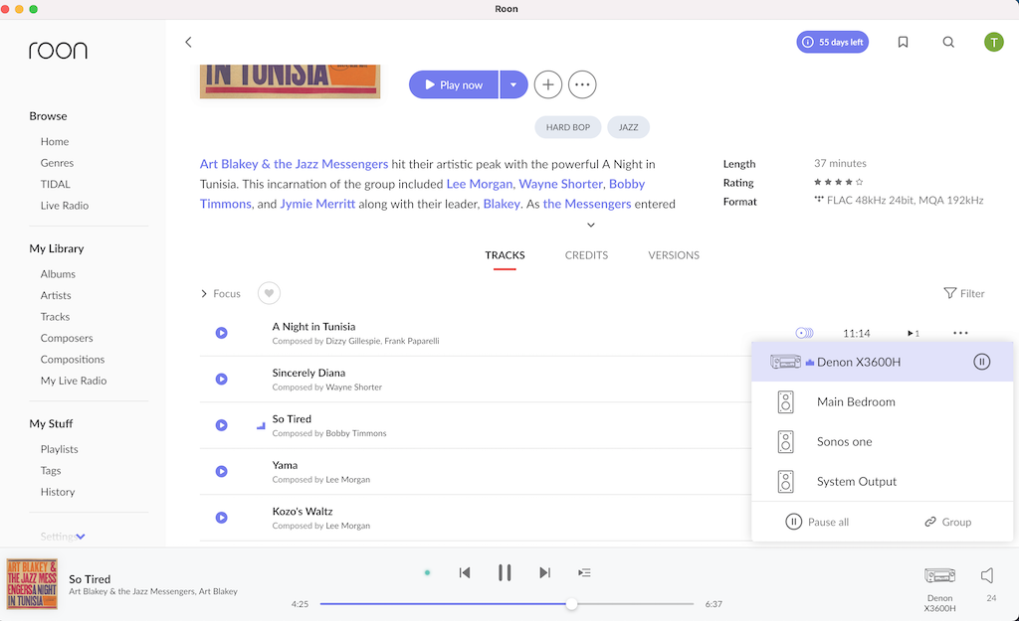
Task: Click the vinyl disc icon beside 11:14
Action: coord(804,333)
